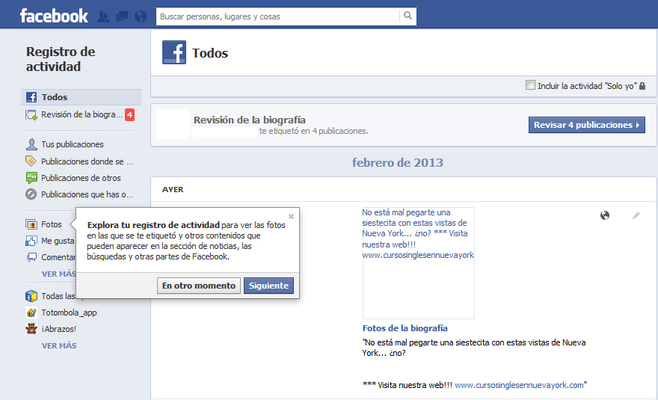Select Todos in the activity sidebar
Viewport: 658px width, 400px height.
81,97
